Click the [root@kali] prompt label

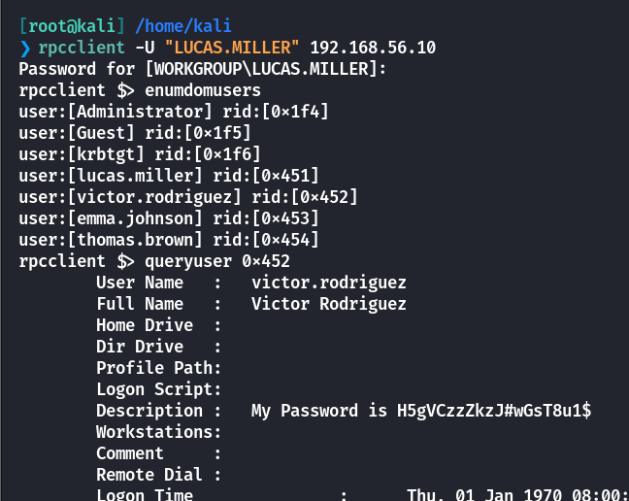(x=72, y=26)
